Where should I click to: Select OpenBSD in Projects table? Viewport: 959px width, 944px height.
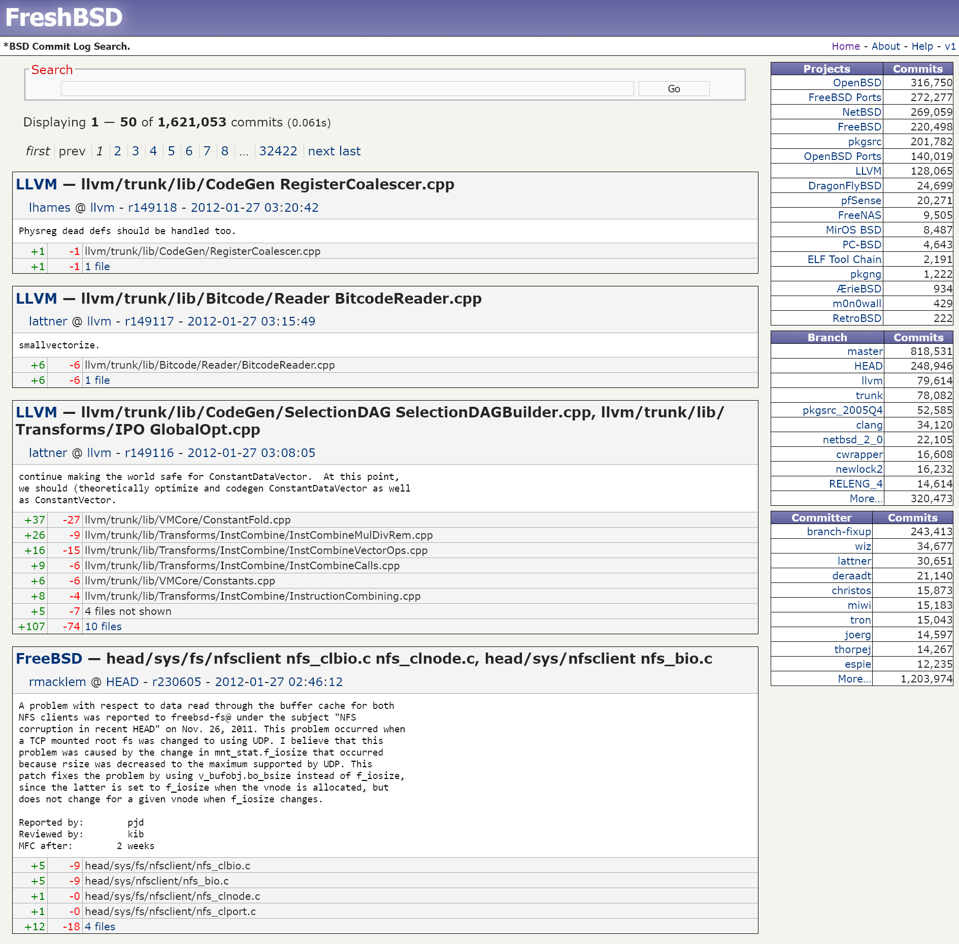(x=856, y=83)
